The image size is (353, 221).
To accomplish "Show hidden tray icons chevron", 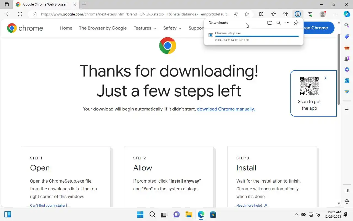I will point(297,214).
